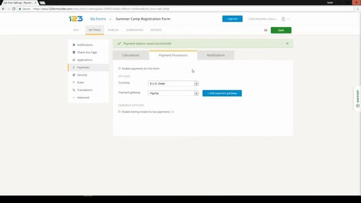Image resolution: width=361 pixels, height=203 pixels.
Task: Click the Thank You Page sidebar icon
Action: [74, 52]
